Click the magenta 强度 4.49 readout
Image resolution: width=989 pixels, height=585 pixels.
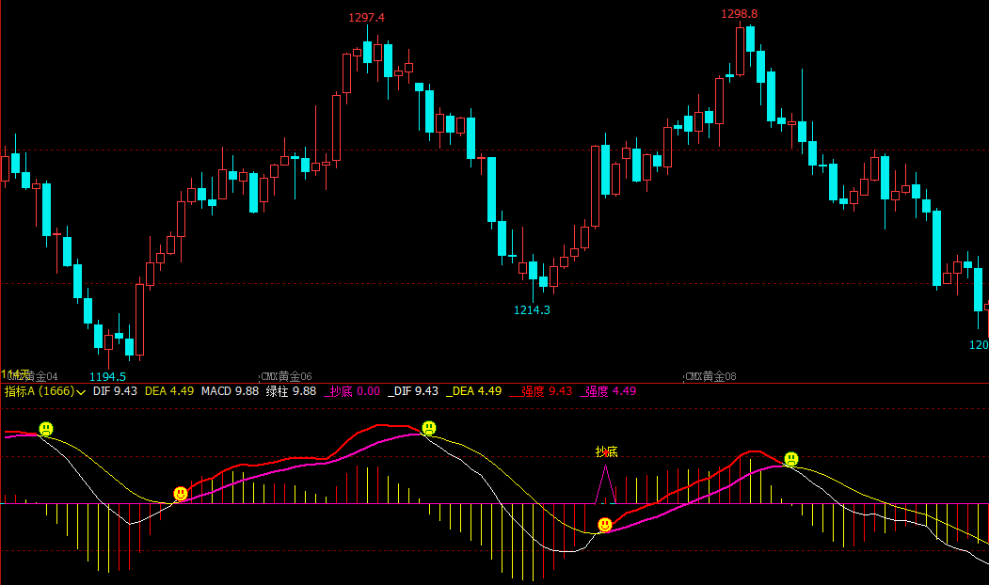(x=608, y=391)
